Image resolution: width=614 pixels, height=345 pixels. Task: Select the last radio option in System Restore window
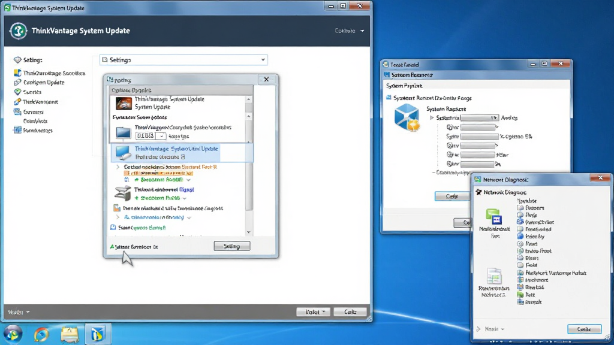[x=449, y=164]
